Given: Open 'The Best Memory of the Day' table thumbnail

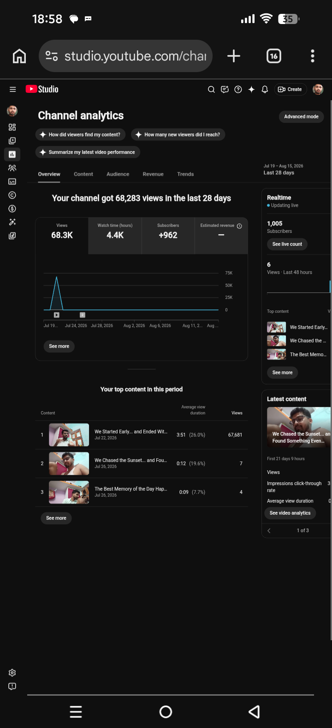Looking at the screenshot, I should (x=69, y=492).
